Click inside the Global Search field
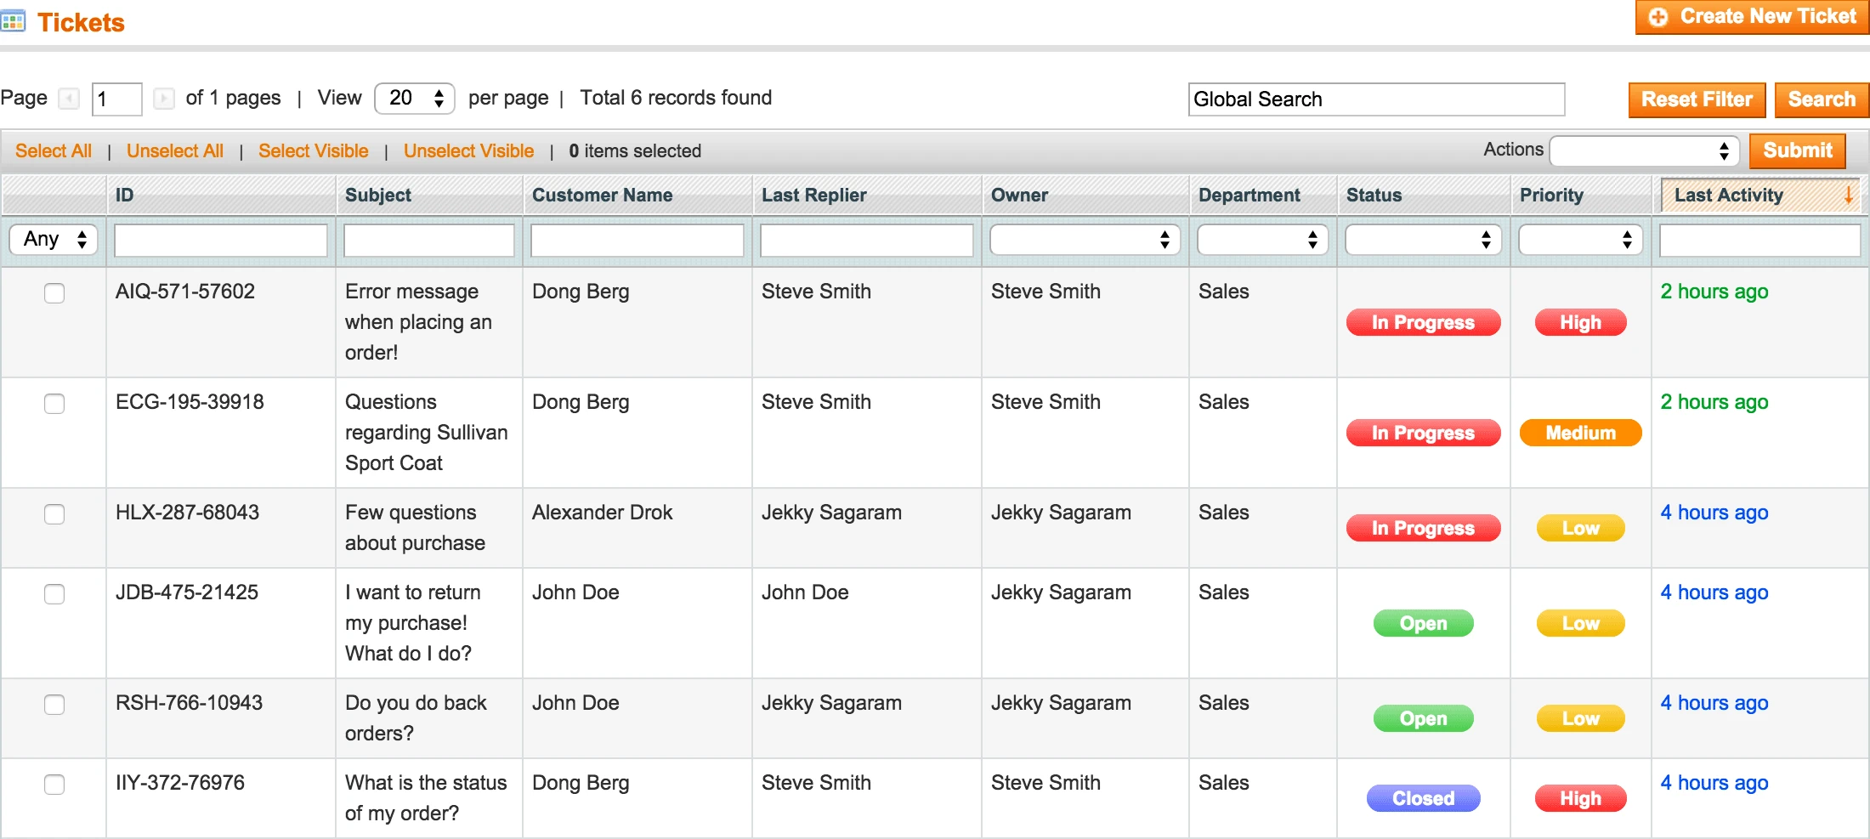1870x839 pixels. (x=1377, y=99)
